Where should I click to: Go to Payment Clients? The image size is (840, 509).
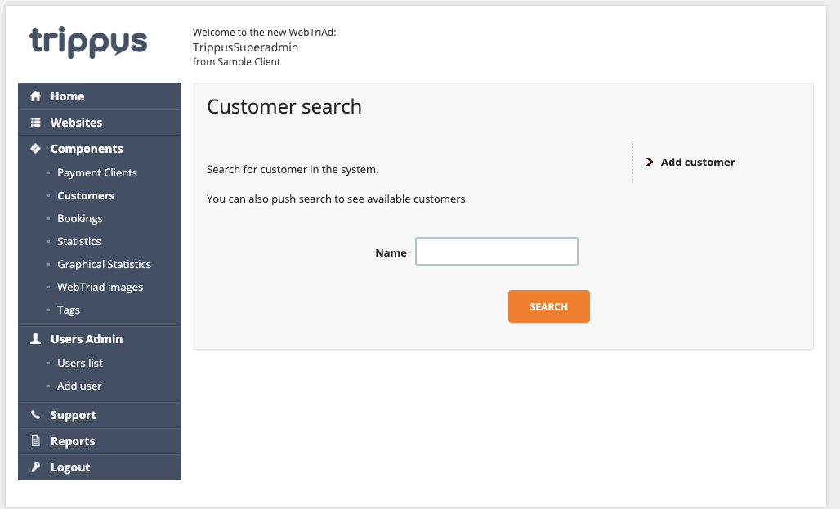coord(97,172)
